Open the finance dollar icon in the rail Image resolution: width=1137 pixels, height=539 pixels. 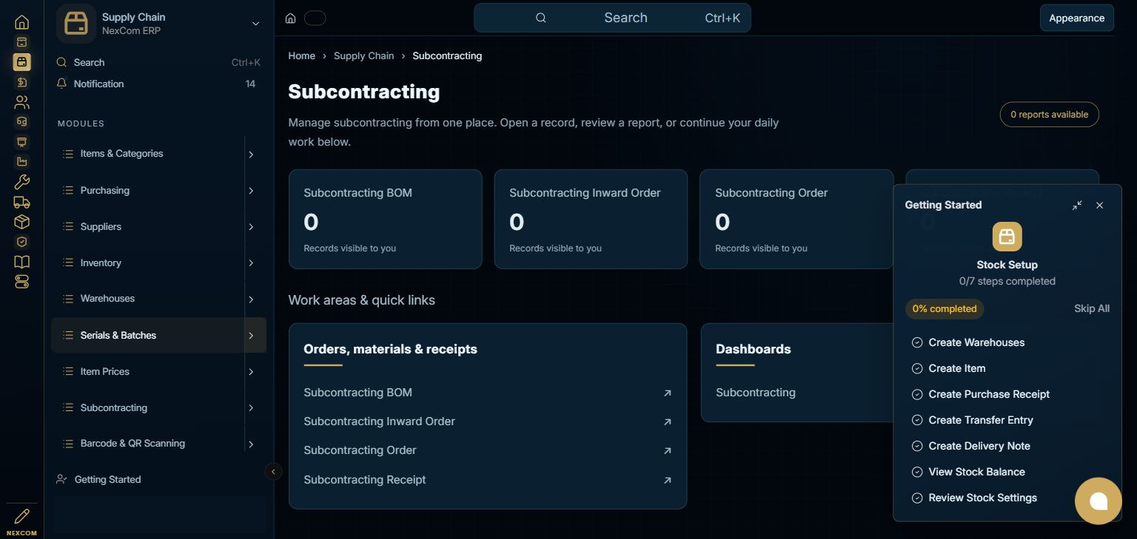tap(21, 82)
